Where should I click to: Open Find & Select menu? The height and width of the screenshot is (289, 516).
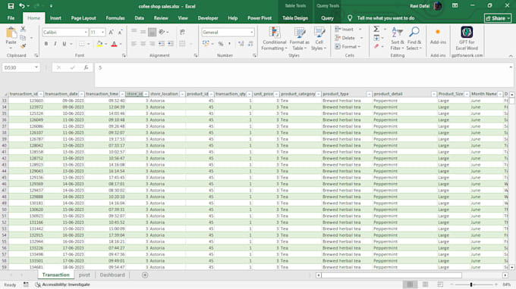[414, 39]
